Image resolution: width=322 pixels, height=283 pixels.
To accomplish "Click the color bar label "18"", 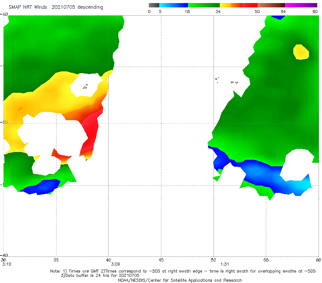I will tap(187, 11).
